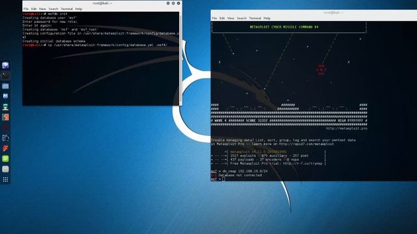Launch Faraday IDE red F icon
The width and height of the screenshot is (417, 234).
(5, 148)
